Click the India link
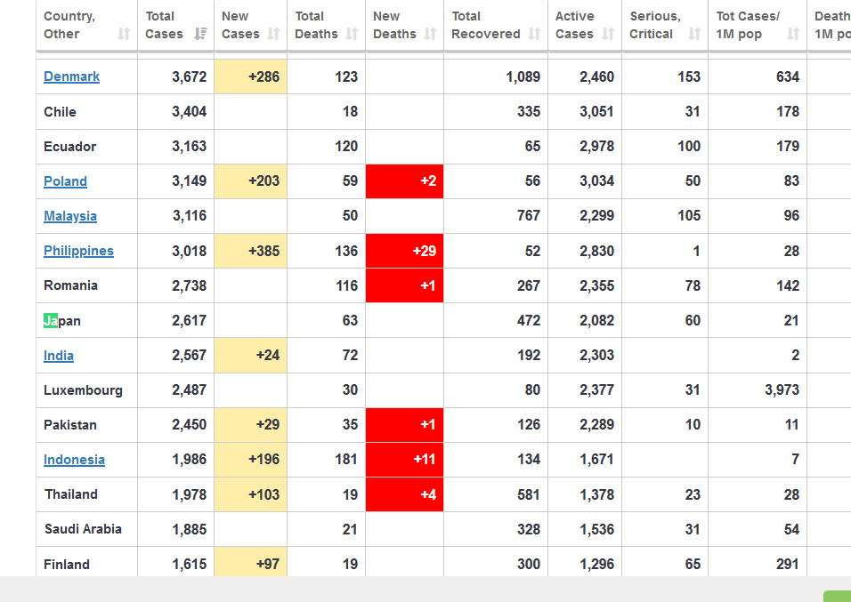 59,355
